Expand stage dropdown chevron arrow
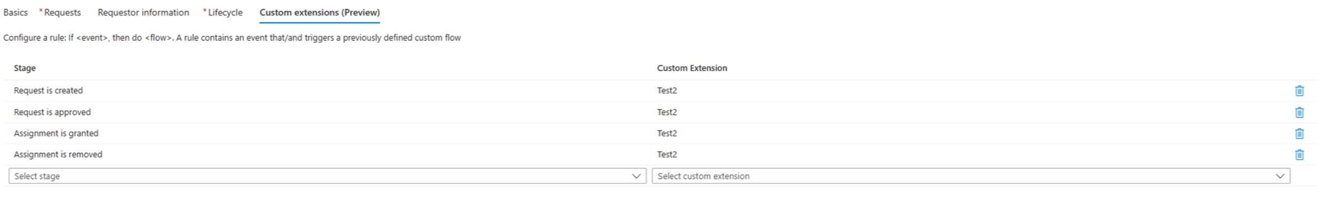 pos(636,176)
